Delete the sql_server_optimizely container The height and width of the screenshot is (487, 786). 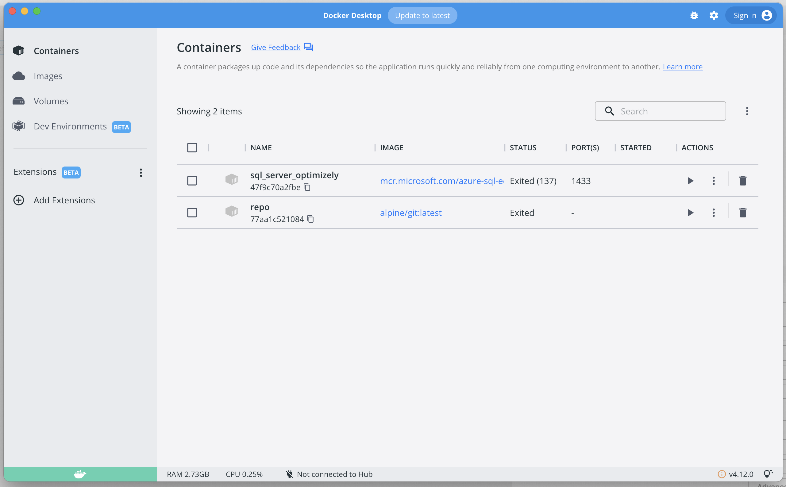point(742,181)
